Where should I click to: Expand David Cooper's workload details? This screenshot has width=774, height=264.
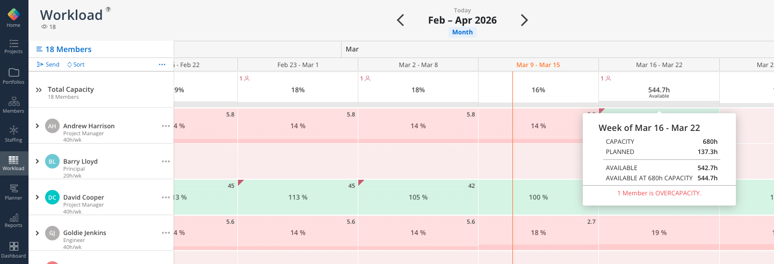click(37, 197)
